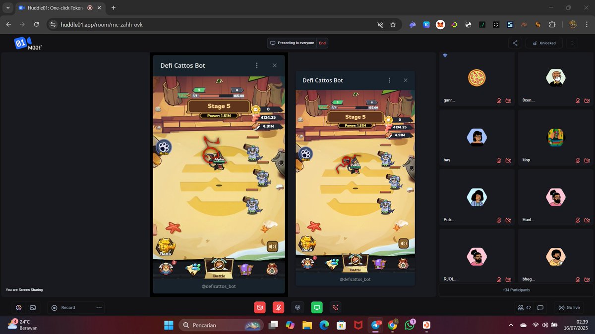Click the share icon in Huddle01 header
This screenshot has height=334, width=595.
pyautogui.click(x=515, y=43)
